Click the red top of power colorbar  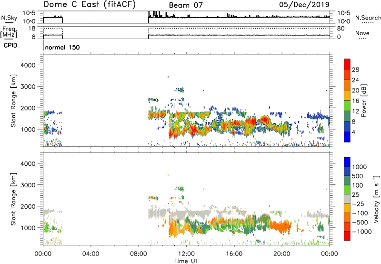(x=347, y=64)
